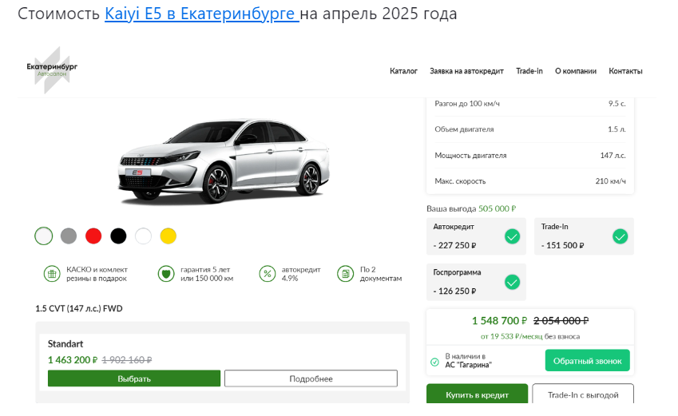The width and height of the screenshot is (678, 416).
Task: Click the documents icon for По 2 документам
Action: point(345,274)
